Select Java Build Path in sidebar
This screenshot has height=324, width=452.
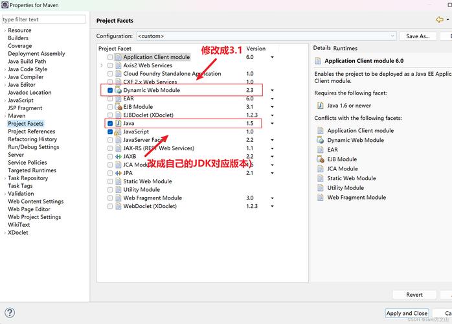(27, 61)
